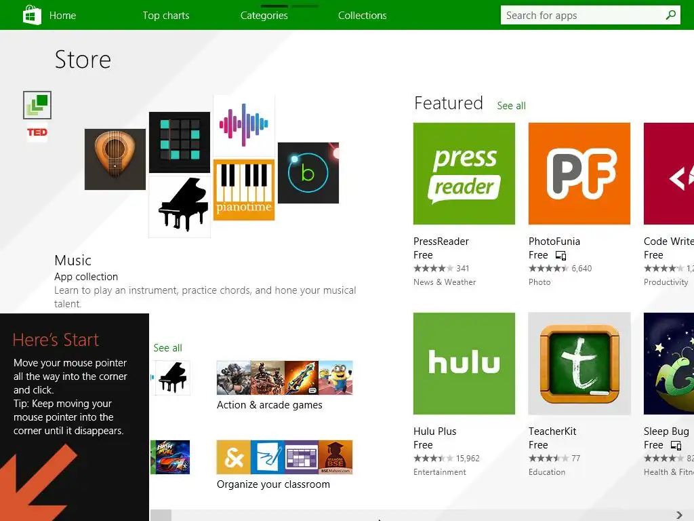Click the PressReader star rating
The height and width of the screenshot is (521, 694).
[433, 269]
